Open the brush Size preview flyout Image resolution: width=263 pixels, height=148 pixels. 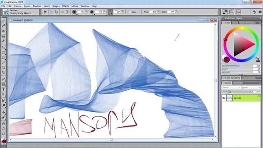point(74,12)
